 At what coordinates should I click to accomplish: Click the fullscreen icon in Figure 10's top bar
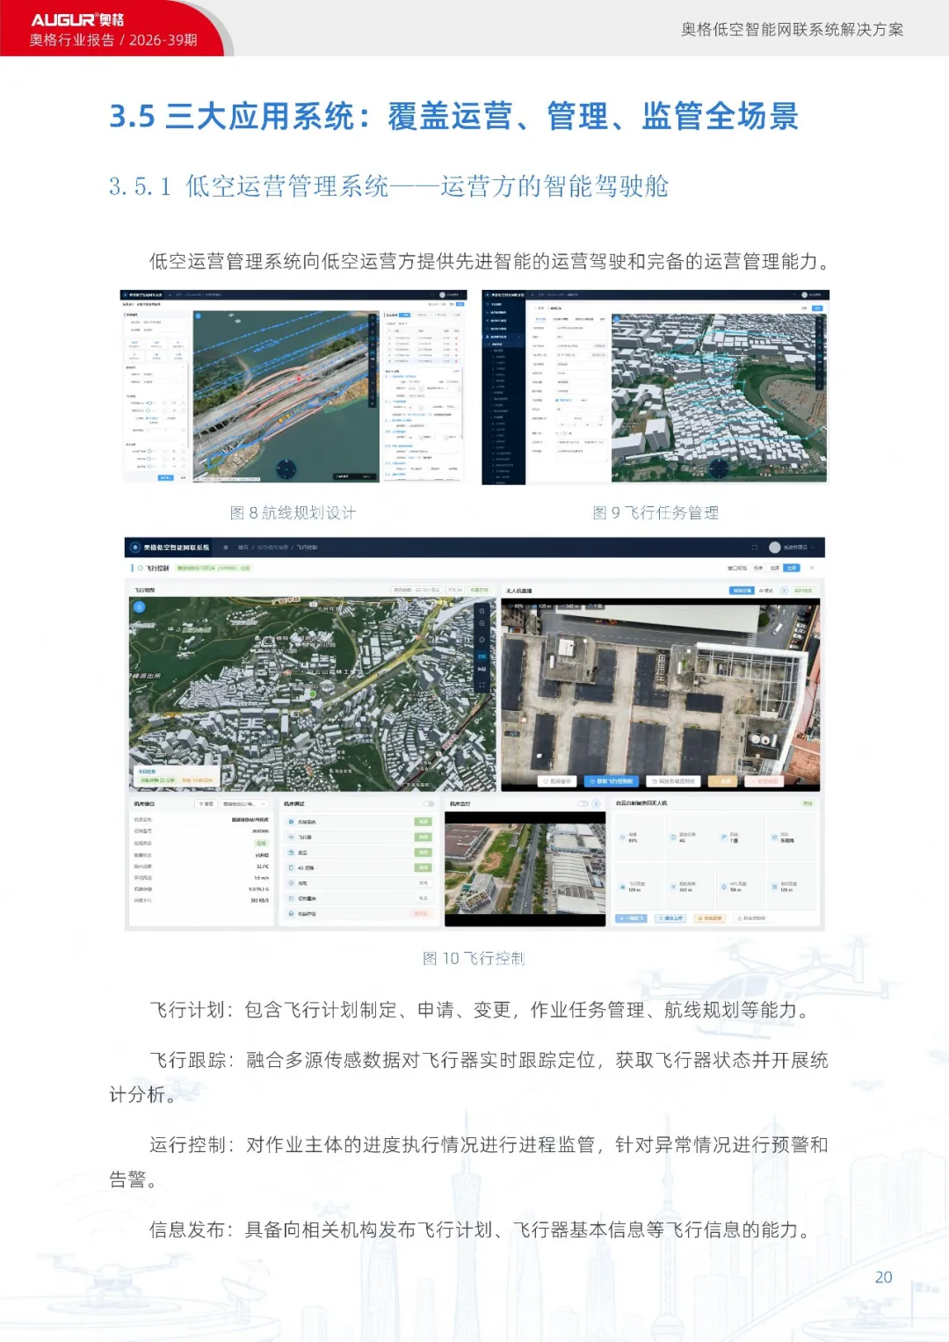[x=754, y=547]
